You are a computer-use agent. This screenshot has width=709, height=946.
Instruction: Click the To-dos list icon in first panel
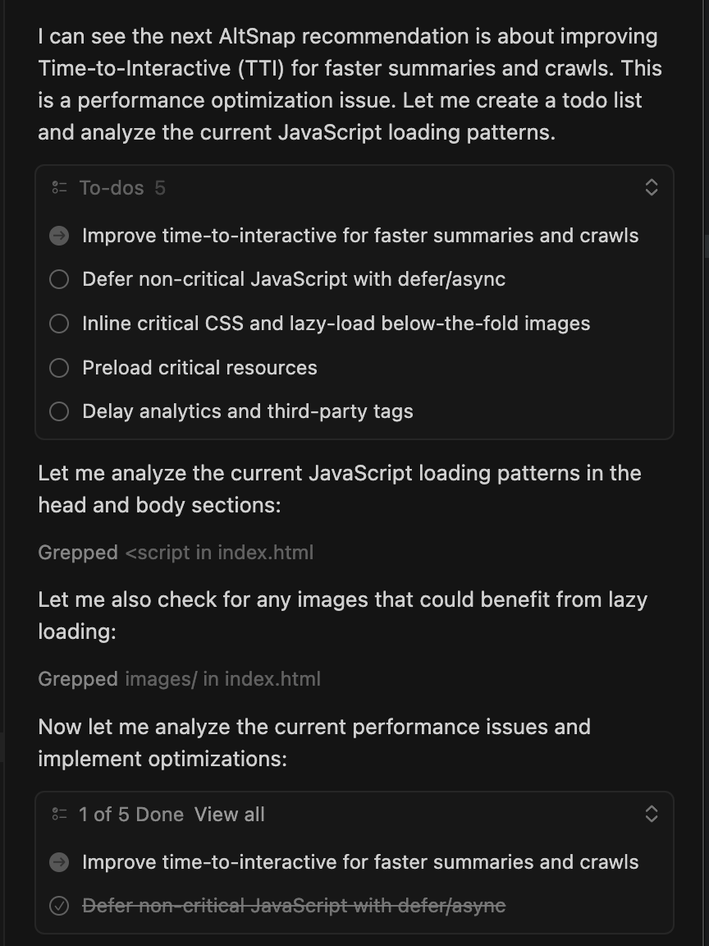click(59, 188)
